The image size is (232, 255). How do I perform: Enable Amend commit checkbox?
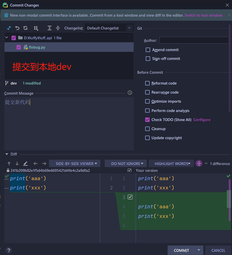pos(148,50)
